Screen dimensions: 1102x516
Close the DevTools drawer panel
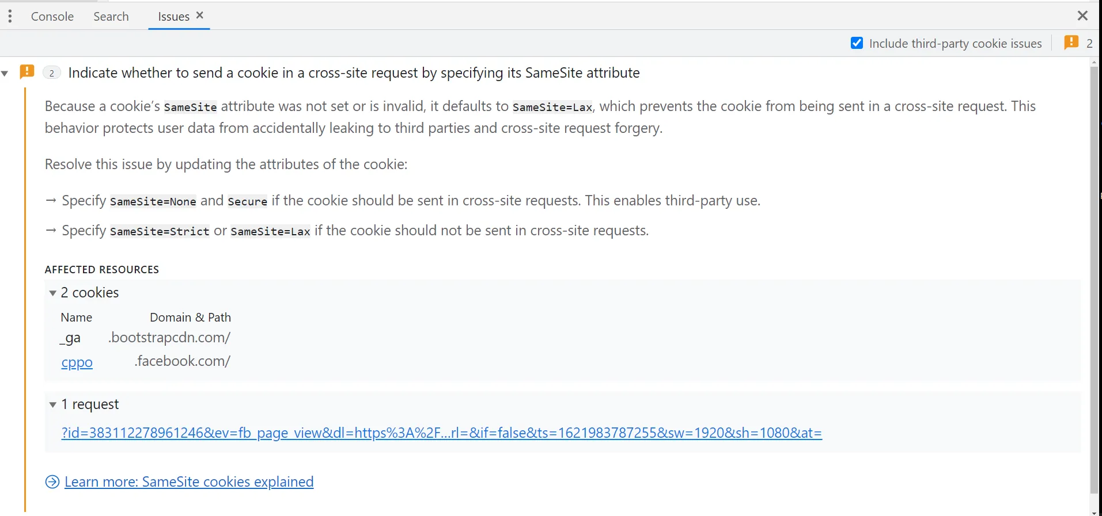click(x=1082, y=16)
